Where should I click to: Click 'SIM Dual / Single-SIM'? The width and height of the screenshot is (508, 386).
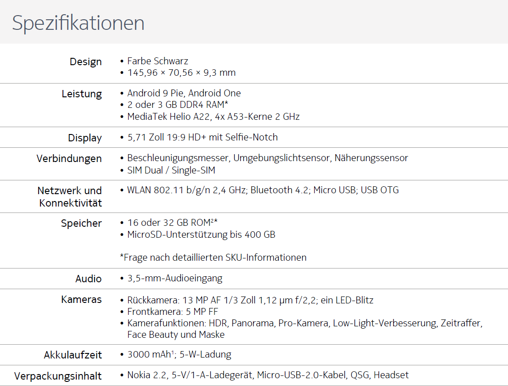pyautogui.click(x=171, y=170)
